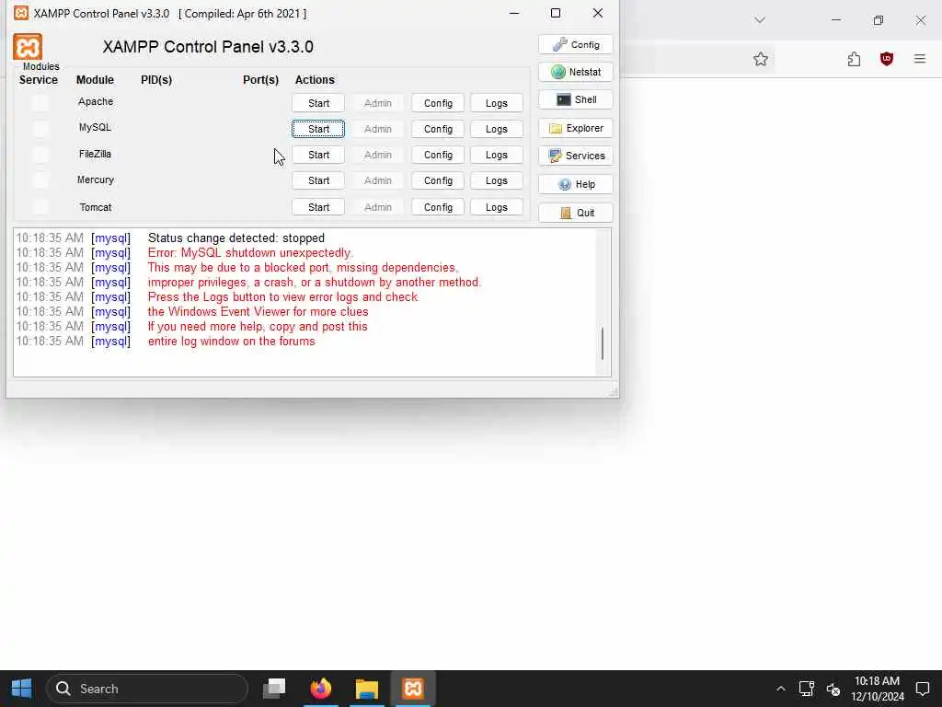Start the Apache module

318,103
